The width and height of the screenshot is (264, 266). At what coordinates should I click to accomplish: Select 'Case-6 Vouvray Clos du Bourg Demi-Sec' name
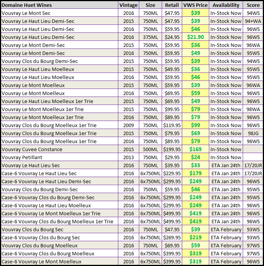pos(48,197)
